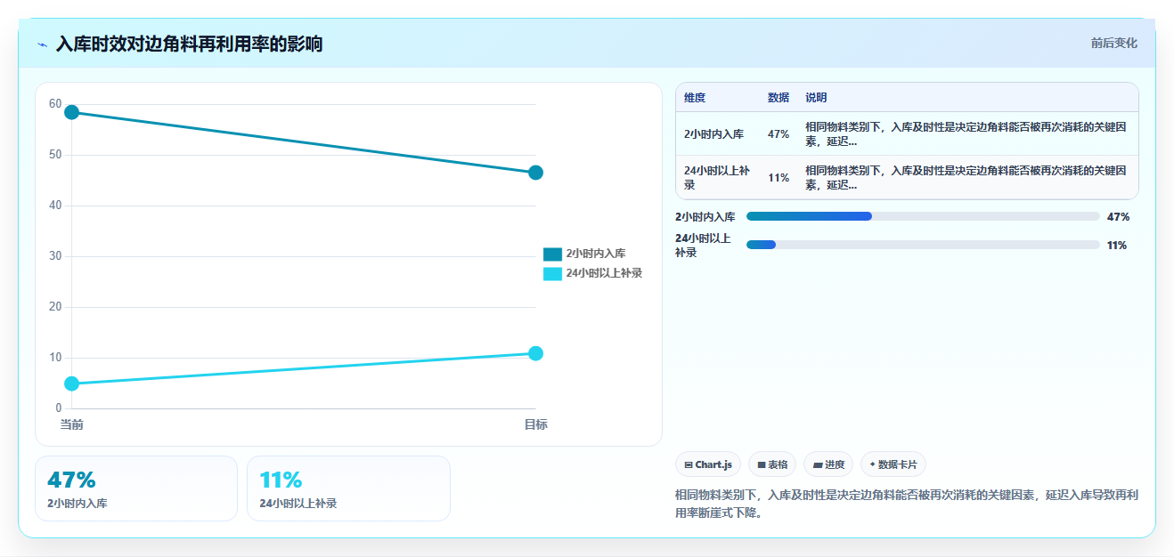Select the 11% data card

pyautogui.click(x=348, y=488)
